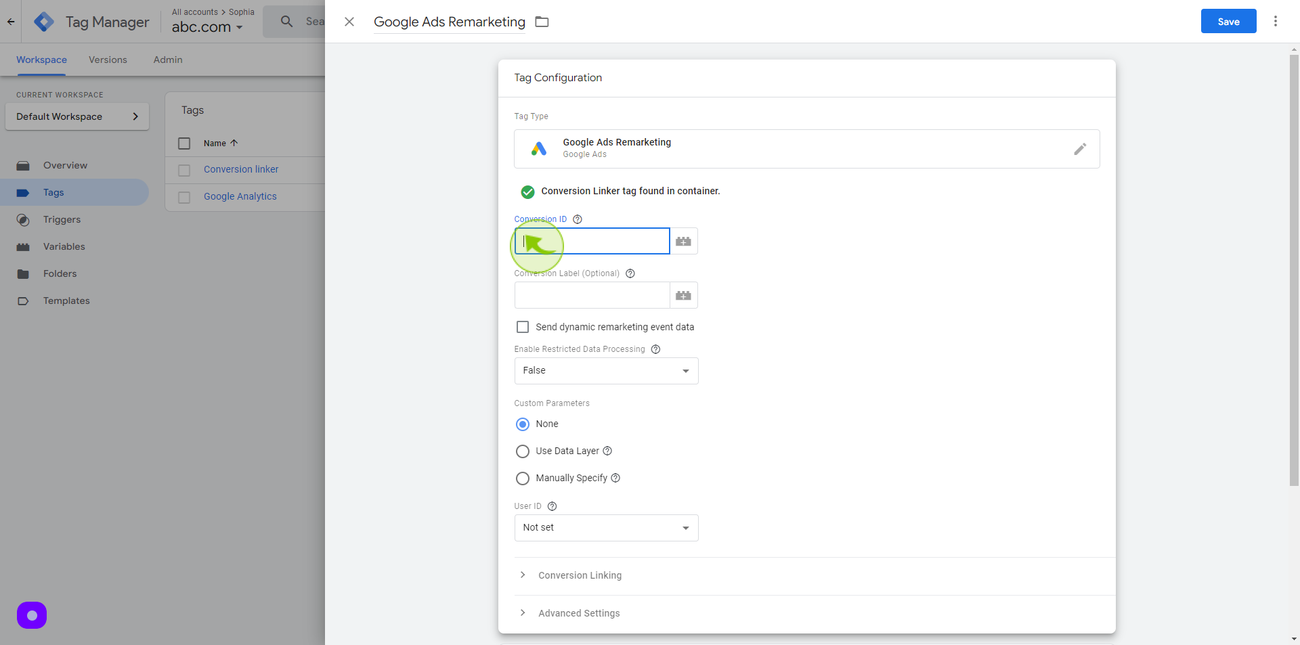Open Triggers in the sidebar

pyautogui.click(x=62, y=219)
